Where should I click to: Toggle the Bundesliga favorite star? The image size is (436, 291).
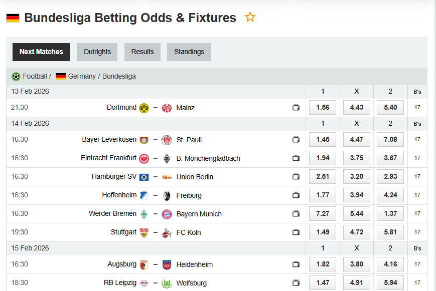coord(250,17)
